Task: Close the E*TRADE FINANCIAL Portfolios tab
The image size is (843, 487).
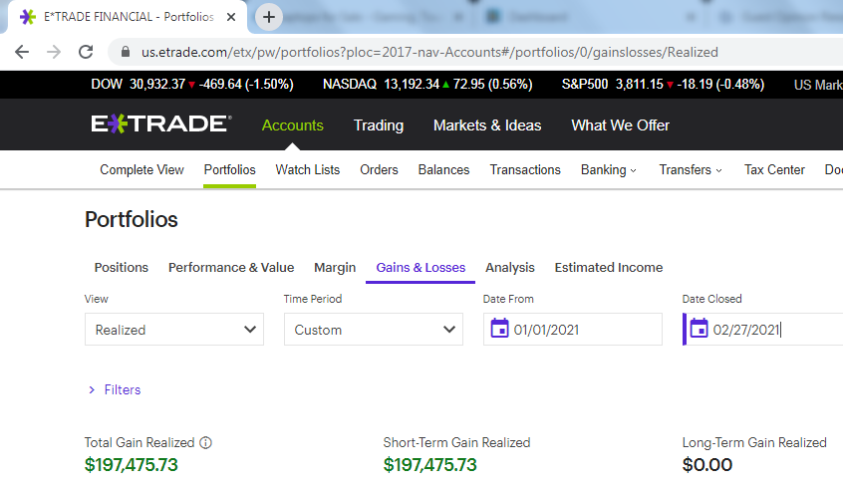Action: tap(231, 17)
